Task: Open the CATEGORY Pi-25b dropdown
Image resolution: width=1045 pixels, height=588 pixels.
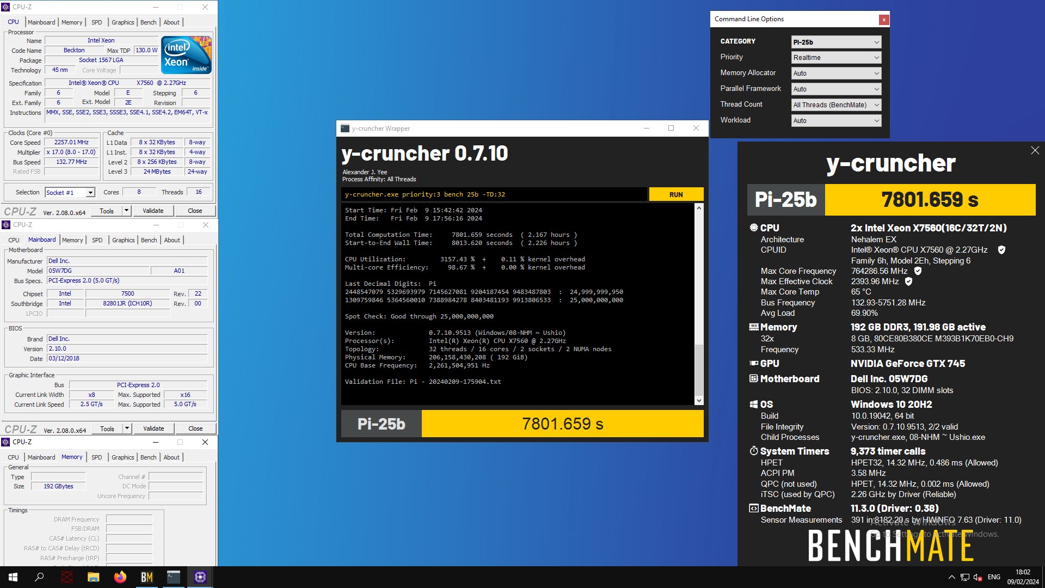Action: pyautogui.click(x=835, y=42)
